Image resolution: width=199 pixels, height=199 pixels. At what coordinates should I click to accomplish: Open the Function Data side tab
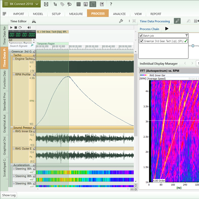pyautogui.click(x=4, y=80)
